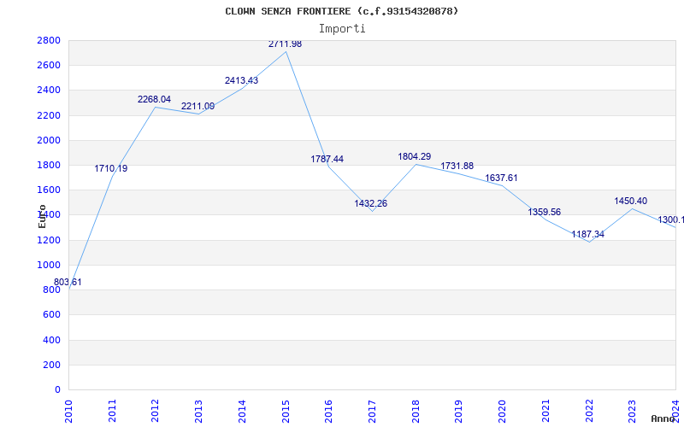This screenshot has height=427, width=684.
Task: Click the Anno axis label
Action: tap(663, 418)
